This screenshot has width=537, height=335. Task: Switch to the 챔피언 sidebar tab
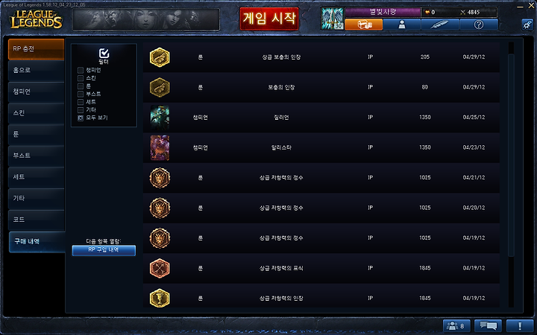(36, 92)
